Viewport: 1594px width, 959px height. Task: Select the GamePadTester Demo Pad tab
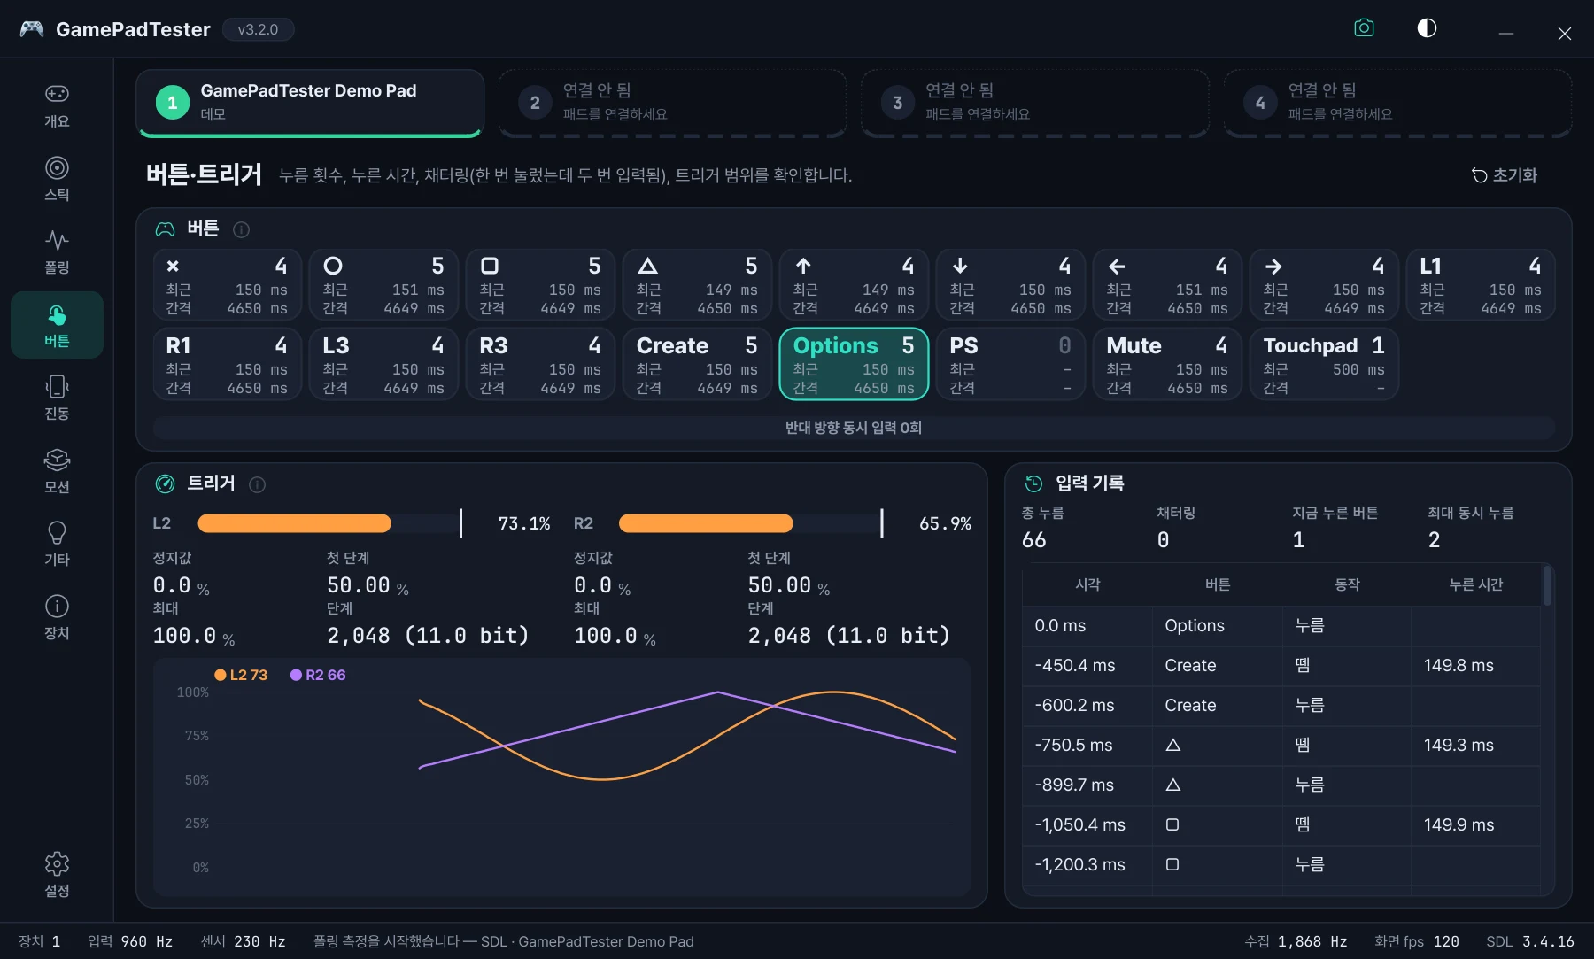click(x=310, y=103)
